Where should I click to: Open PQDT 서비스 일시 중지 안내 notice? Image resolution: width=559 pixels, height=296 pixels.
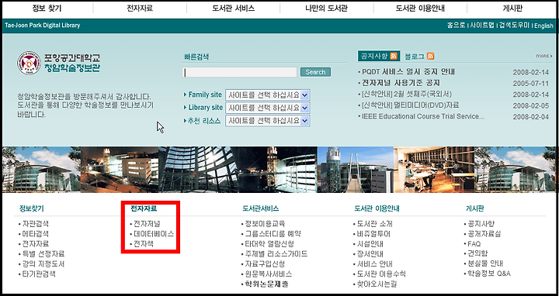(408, 72)
